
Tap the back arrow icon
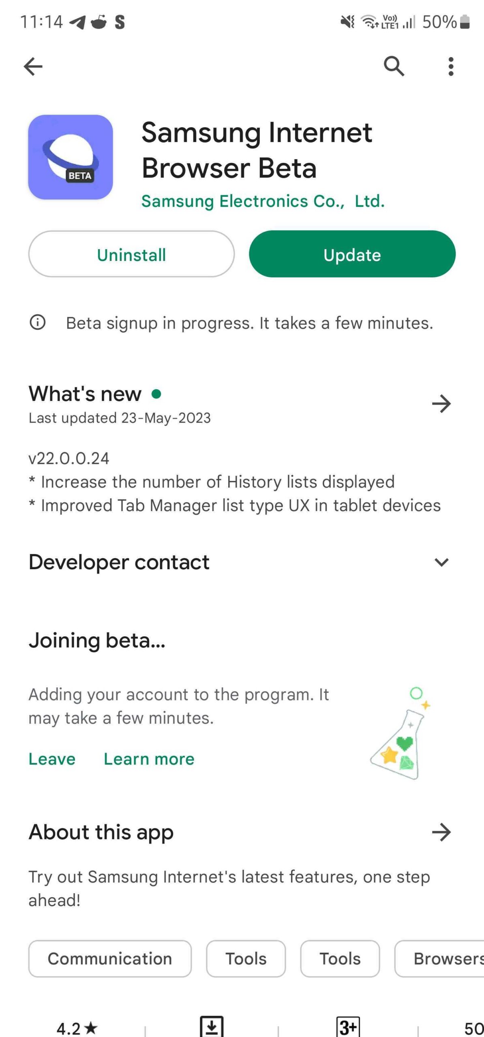click(33, 66)
